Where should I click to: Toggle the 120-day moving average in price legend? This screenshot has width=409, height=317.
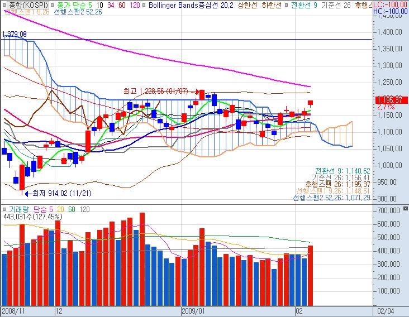[x=135, y=4]
